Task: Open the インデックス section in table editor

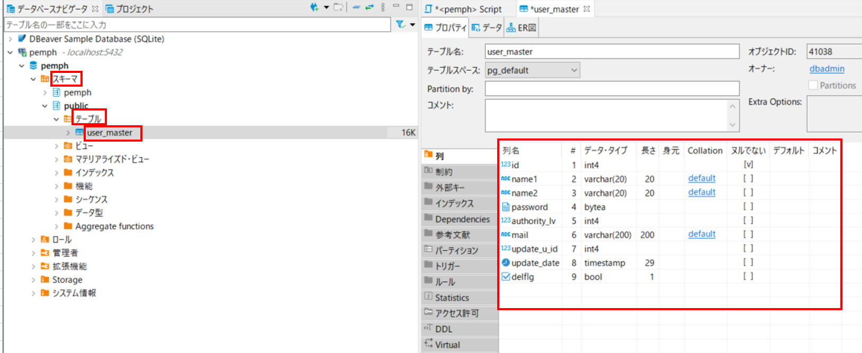Action: tap(460, 203)
